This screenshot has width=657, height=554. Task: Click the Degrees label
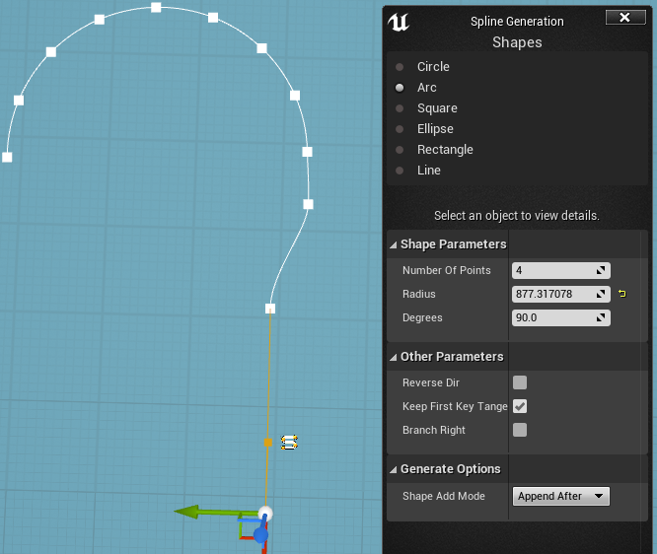422,317
